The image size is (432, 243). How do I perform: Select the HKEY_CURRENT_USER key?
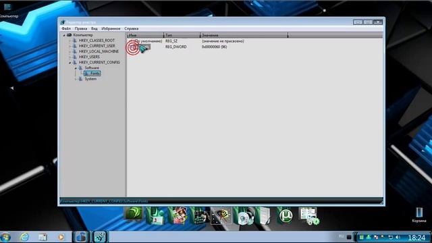click(x=97, y=46)
